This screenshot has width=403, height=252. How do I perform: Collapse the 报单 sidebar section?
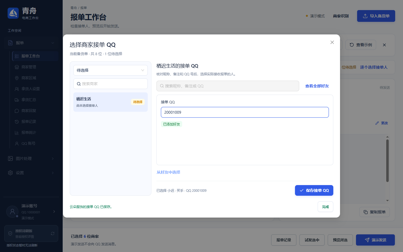31,43
